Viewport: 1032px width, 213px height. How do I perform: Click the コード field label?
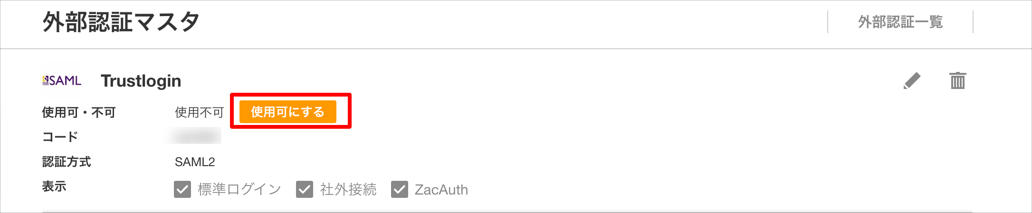pyautogui.click(x=60, y=137)
